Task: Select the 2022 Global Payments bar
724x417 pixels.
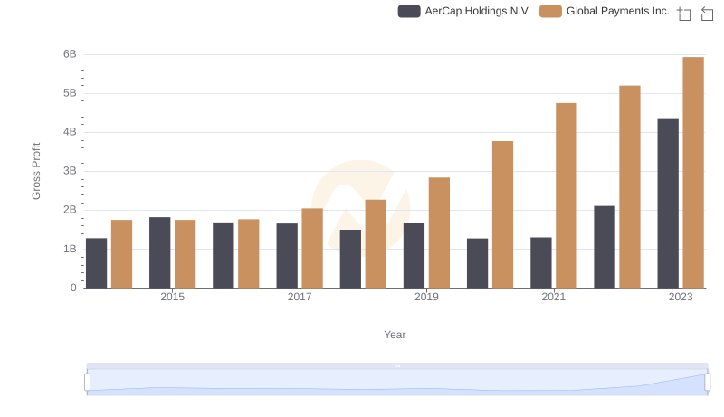Action: 630,187
